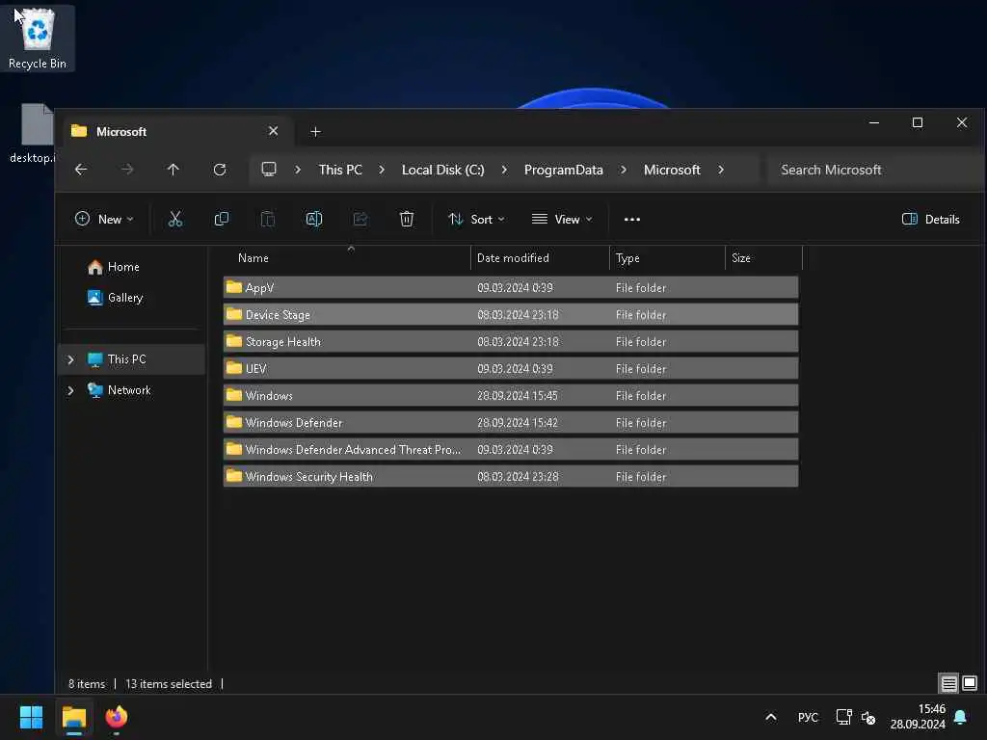Click the РУС language indicator
The width and height of the screenshot is (987, 740).
808,717
